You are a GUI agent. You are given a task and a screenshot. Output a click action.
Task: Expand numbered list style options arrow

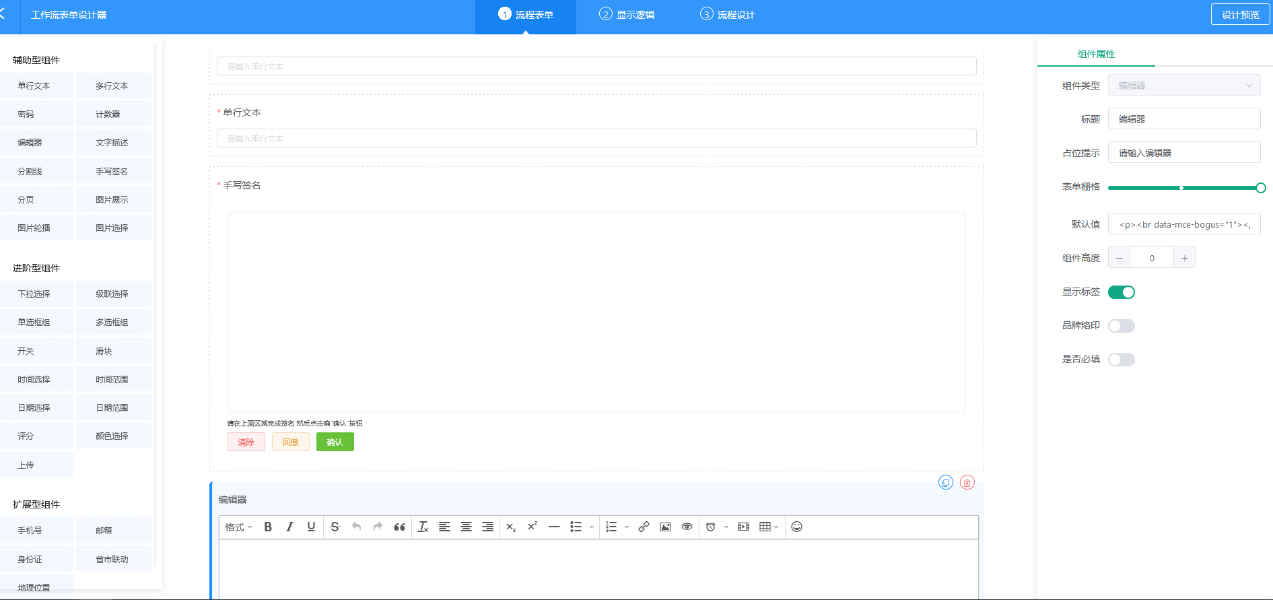click(x=627, y=527)
